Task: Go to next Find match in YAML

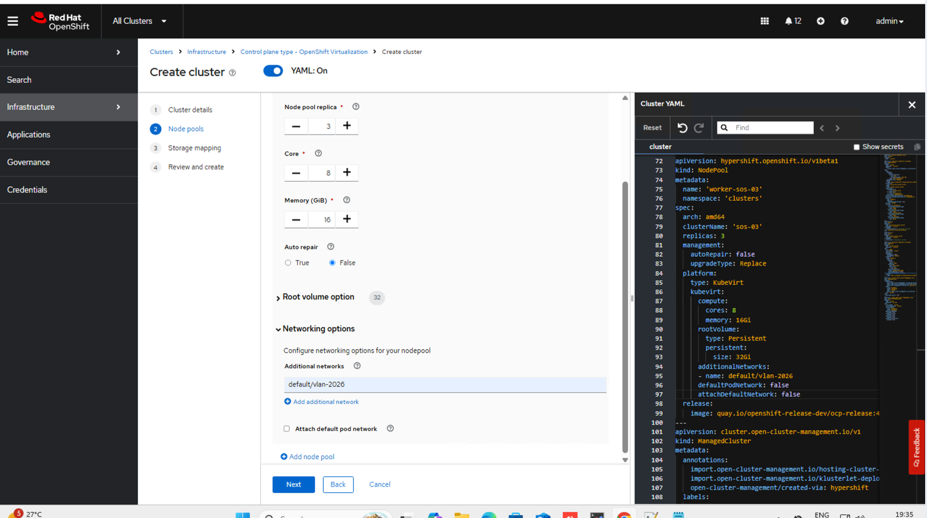Action: (x=837, y=128)
